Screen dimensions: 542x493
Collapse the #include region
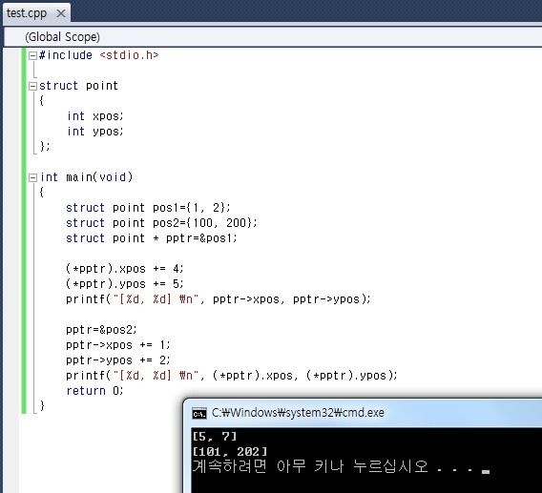32,55
